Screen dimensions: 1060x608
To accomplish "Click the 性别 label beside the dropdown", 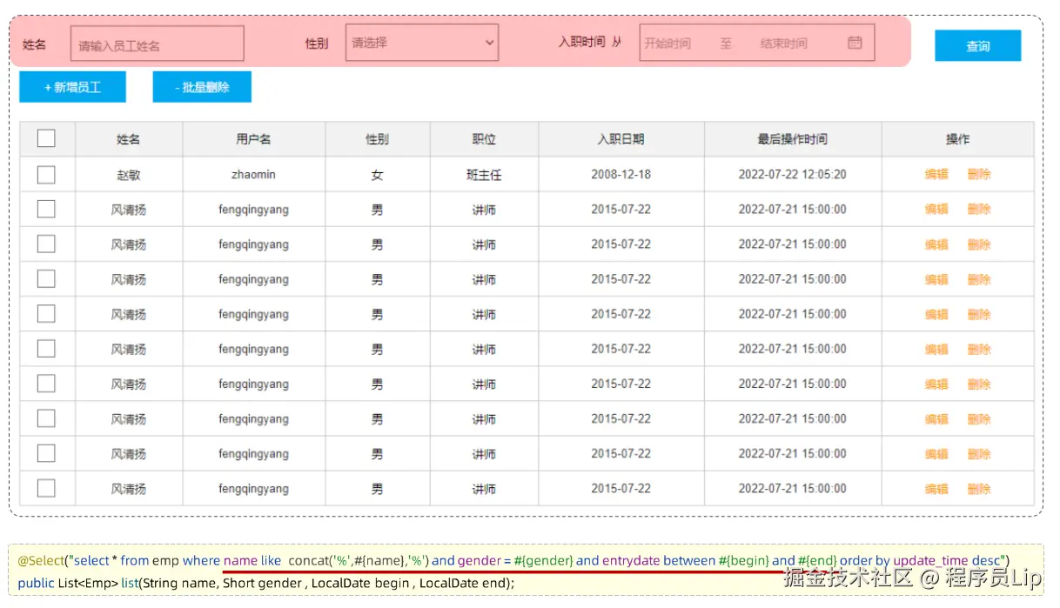I will 317,43.
